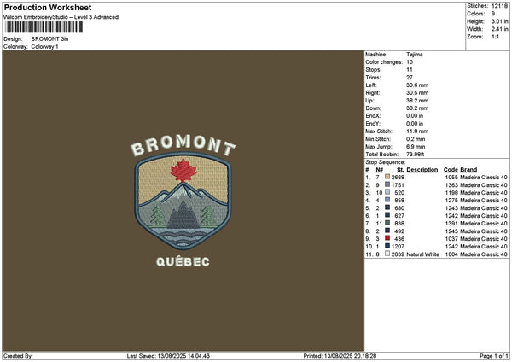
Task: Click the Max Jump value 6.9 mm
Action: [x=416, y=147]
